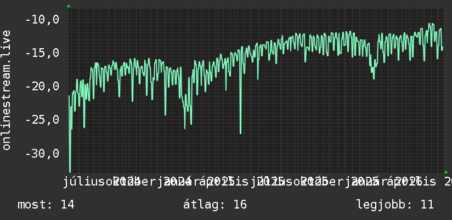Screen dimensions: 452x220
Task: Click the green arrow ending the x-axis
Action: click(x=446, y=172)
